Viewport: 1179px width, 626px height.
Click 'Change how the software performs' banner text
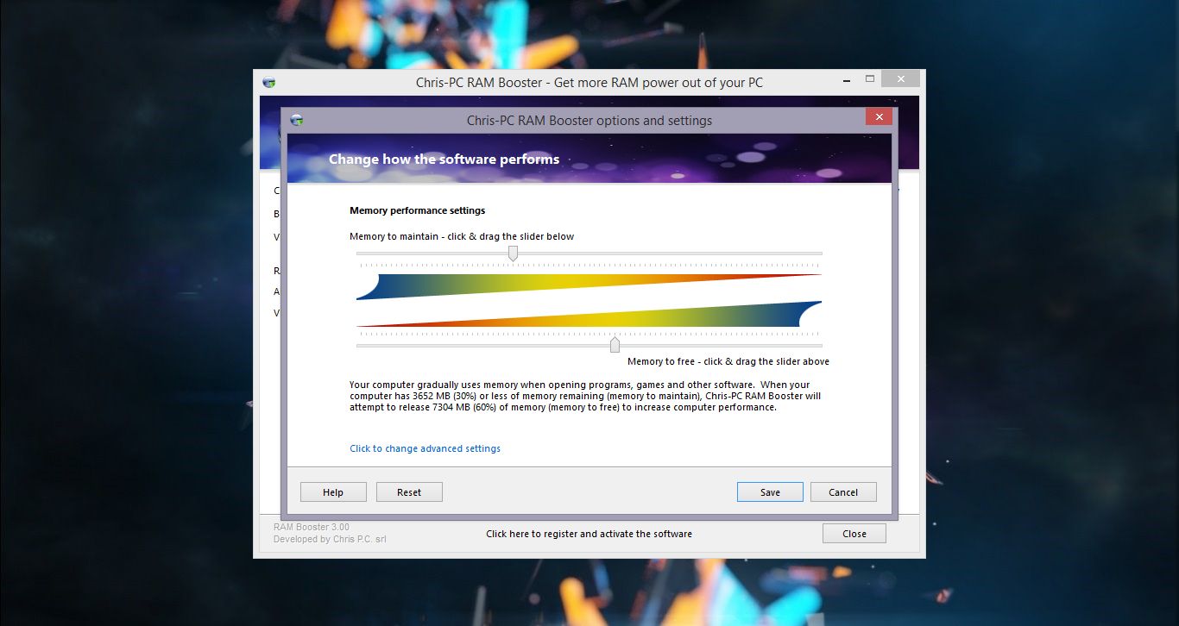(444, 160)
